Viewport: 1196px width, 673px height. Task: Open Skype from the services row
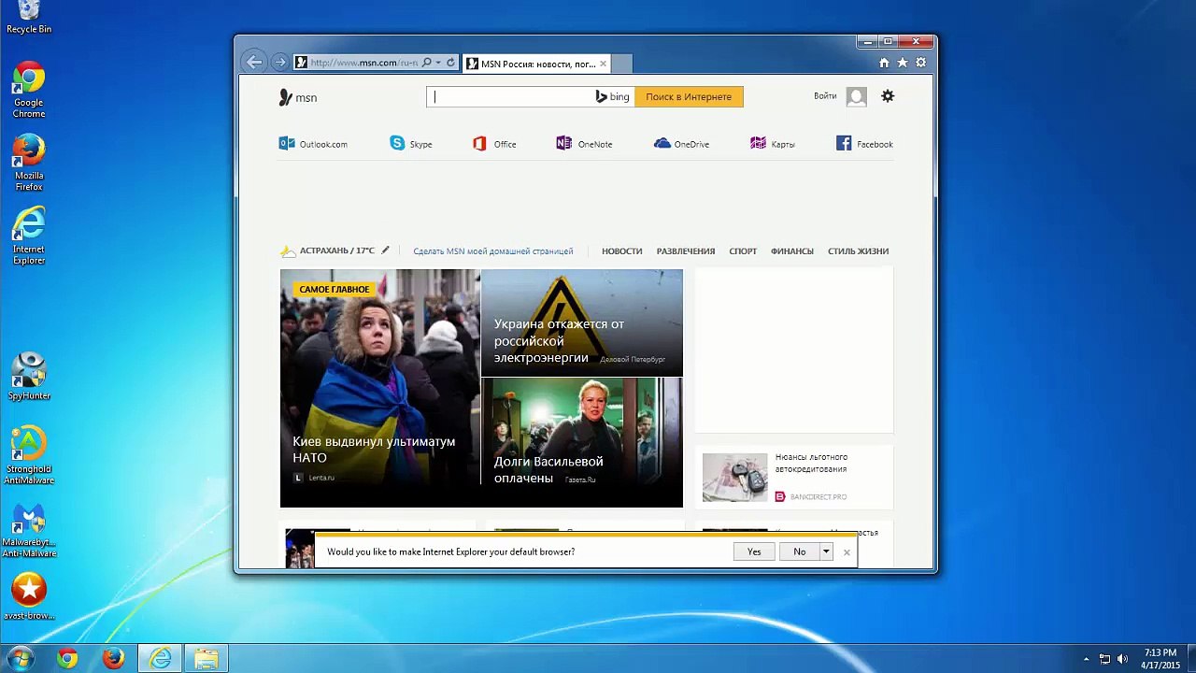pos(411,144)
